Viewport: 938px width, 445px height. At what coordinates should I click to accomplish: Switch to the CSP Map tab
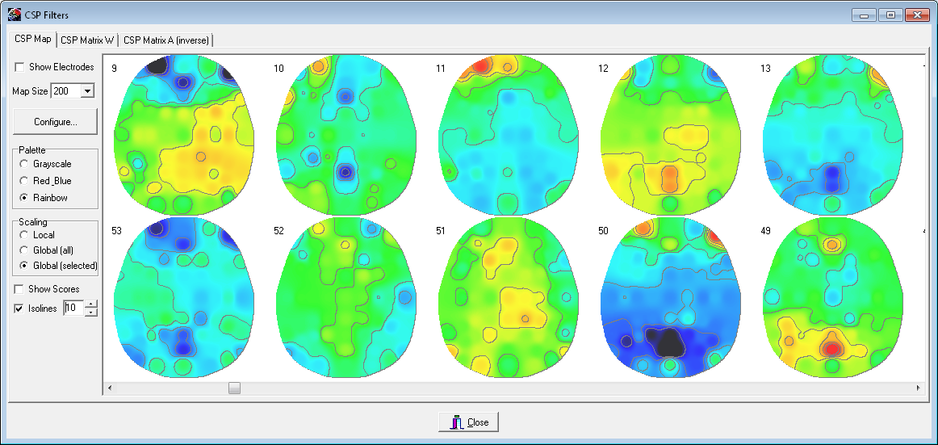coord(33,40)
